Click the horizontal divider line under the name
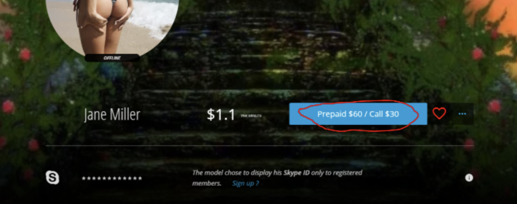The width and height of the screenshot is (517, 204). (259, 146)
